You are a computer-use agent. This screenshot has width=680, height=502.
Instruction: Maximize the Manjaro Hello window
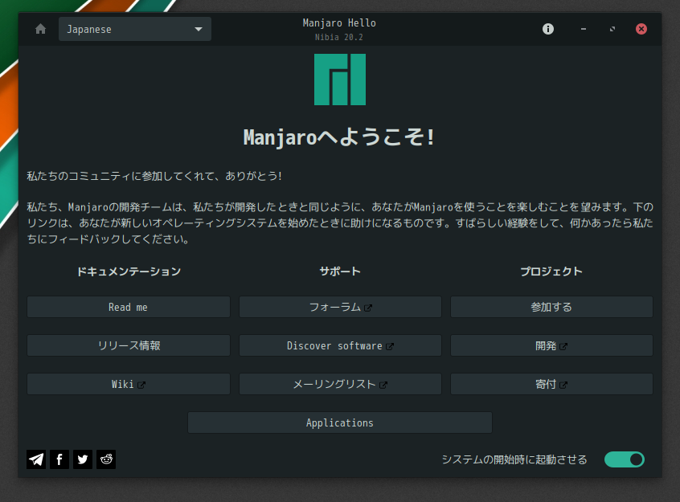click(x=612, y=29)
